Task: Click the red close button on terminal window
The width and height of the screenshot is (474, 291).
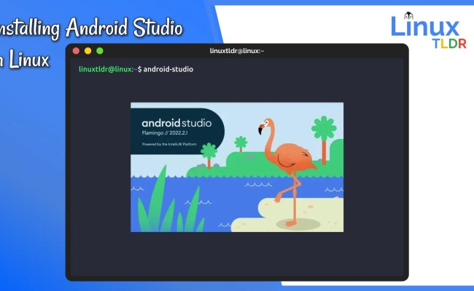Action: pyautogui.click(x=76, y=51)
